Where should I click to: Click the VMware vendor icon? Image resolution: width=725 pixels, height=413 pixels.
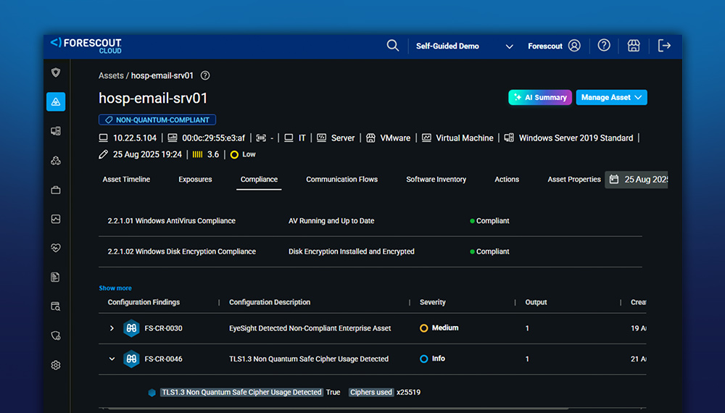tap(370, 138)
